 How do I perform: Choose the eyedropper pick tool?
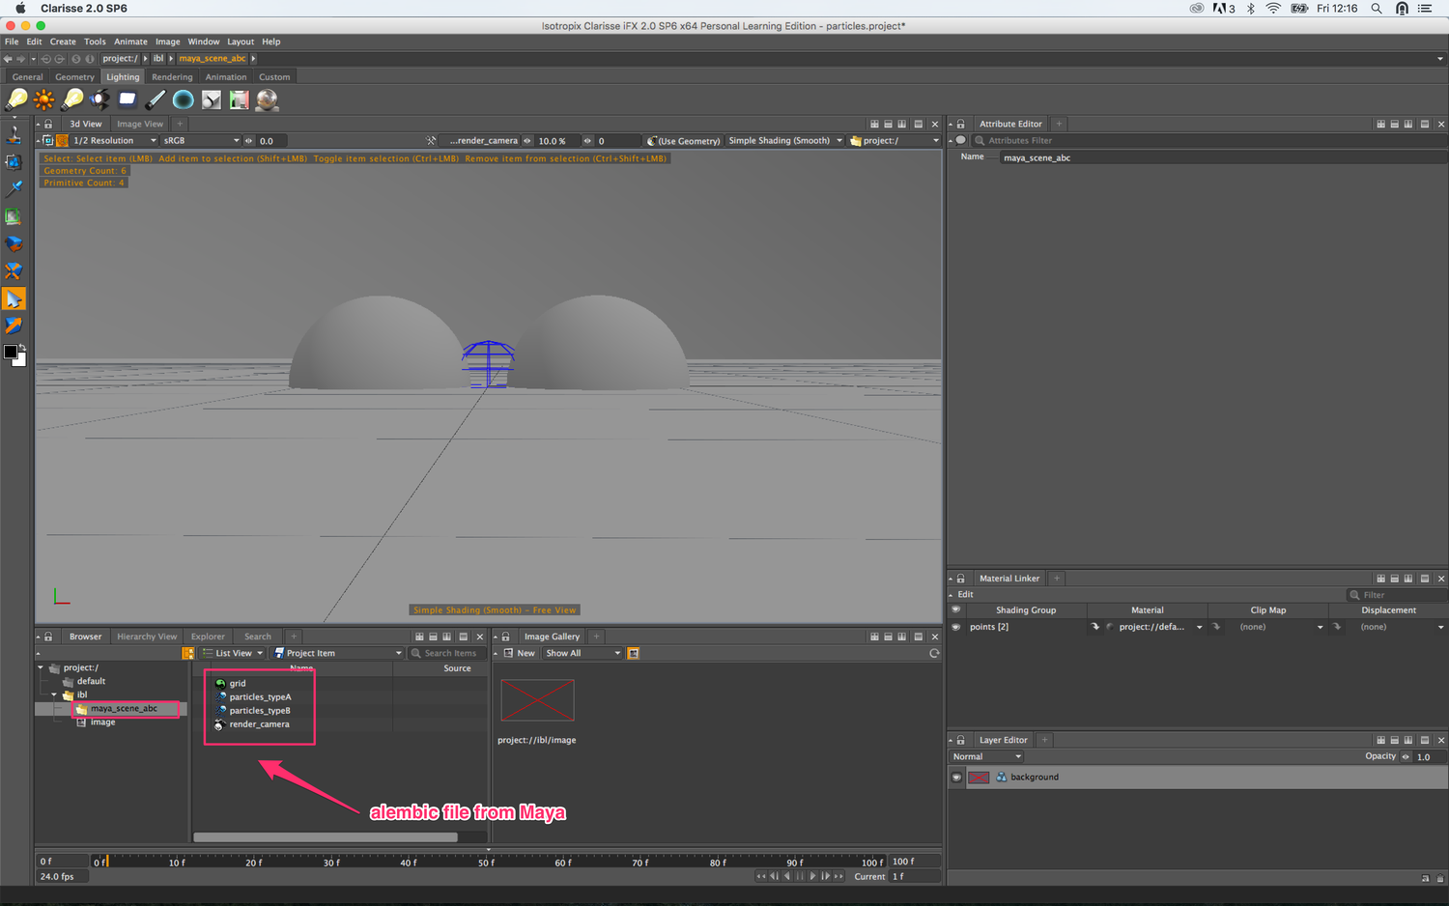click(x=14, y=189)
